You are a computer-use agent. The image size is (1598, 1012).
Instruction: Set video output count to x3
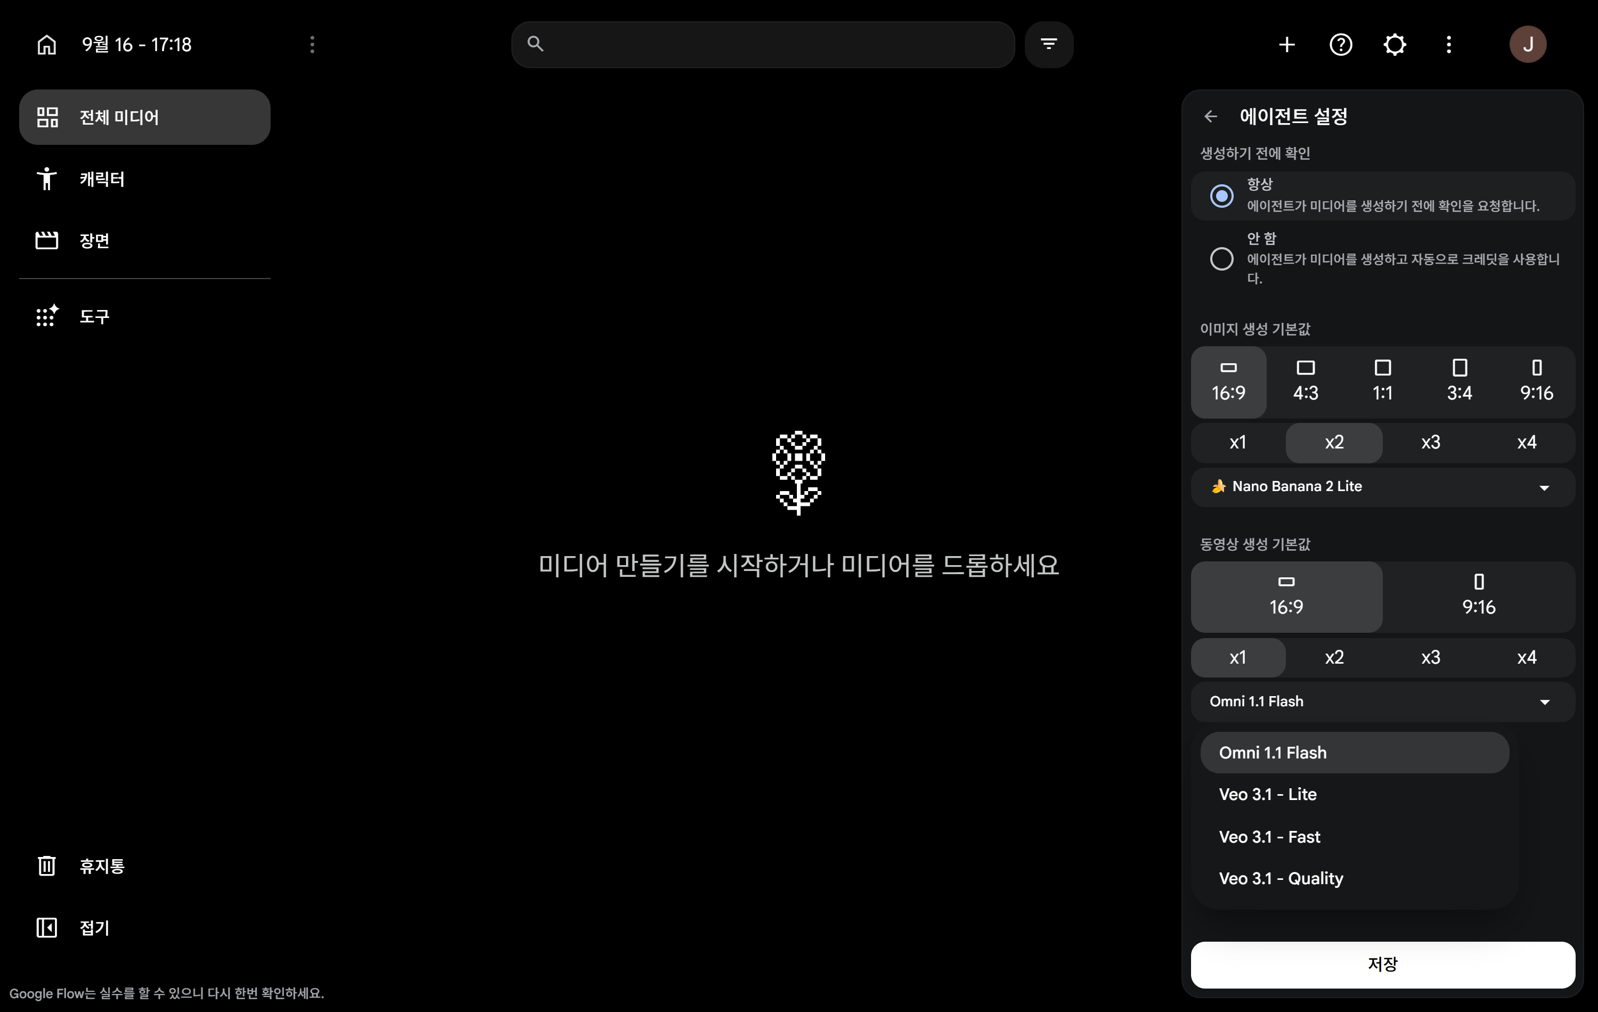pyautogui.click(x=1430, y=658)
